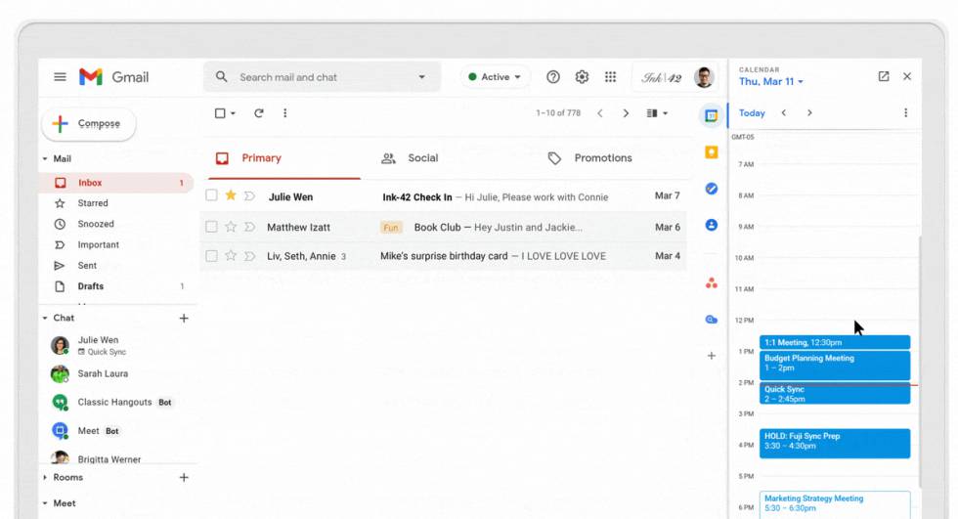
Task: Get add-ons with the plus icon
Action: click(712, 356)
